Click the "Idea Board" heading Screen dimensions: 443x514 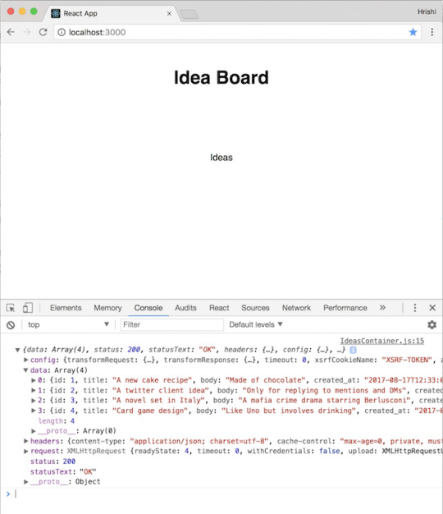pos(221,78)
